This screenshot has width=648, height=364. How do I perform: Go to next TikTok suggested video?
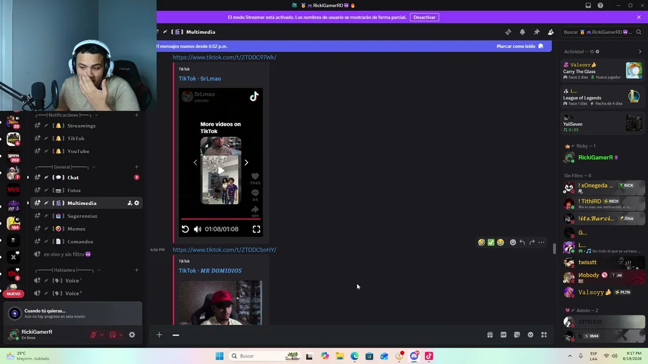[x=246, y=162]
